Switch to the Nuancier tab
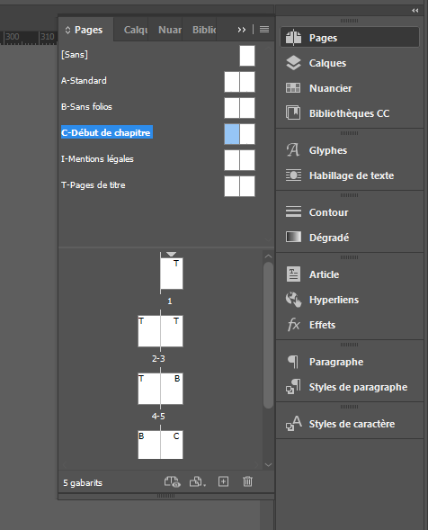 (170, 30)
